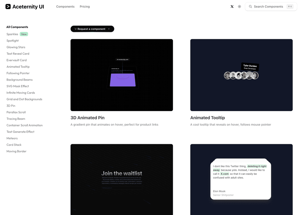Select Spotlight in the sidebar
This screenshot has height=215, width=300.
pyautogui.click(x=12, y=41)
